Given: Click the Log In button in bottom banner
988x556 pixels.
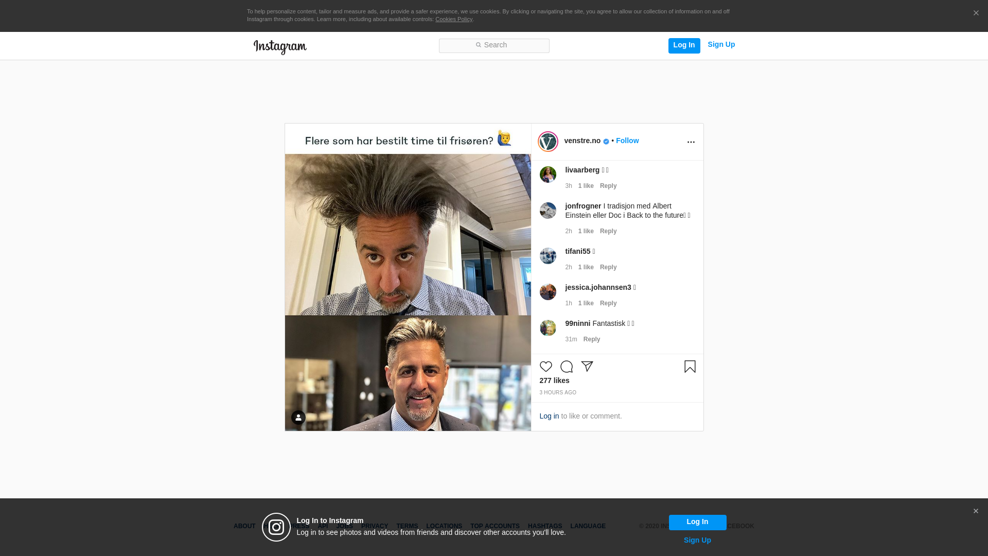Looking at the screenshot, I should 697,522.
